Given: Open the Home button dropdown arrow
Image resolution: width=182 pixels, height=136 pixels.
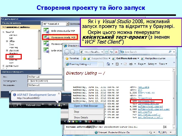Looking at the screenshot, I should (x=112, y=64).
